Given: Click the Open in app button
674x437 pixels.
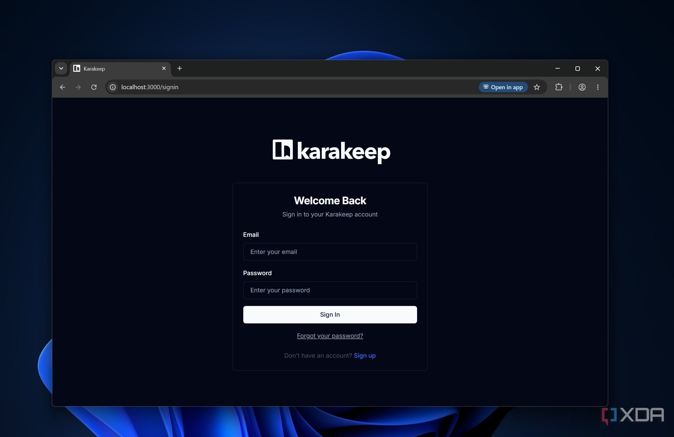Looking at the screenshot, I should (x=503, y=87).
